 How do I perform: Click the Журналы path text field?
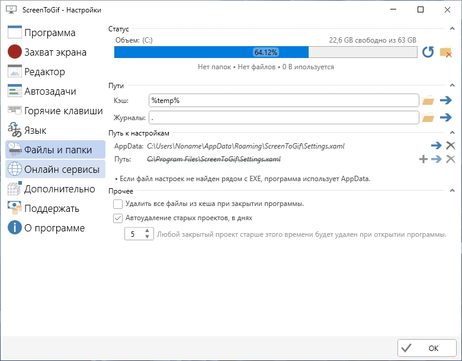click(284, 118)
